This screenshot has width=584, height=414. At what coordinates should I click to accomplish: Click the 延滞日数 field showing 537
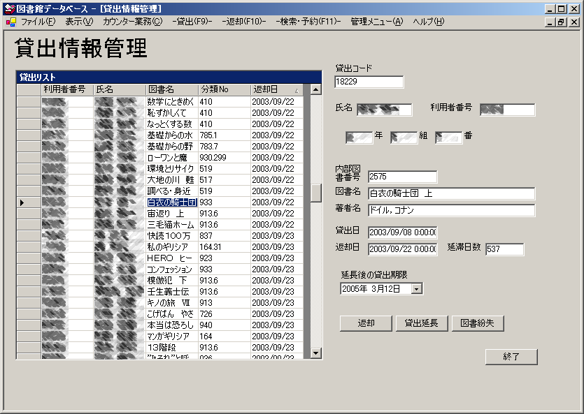504,250
